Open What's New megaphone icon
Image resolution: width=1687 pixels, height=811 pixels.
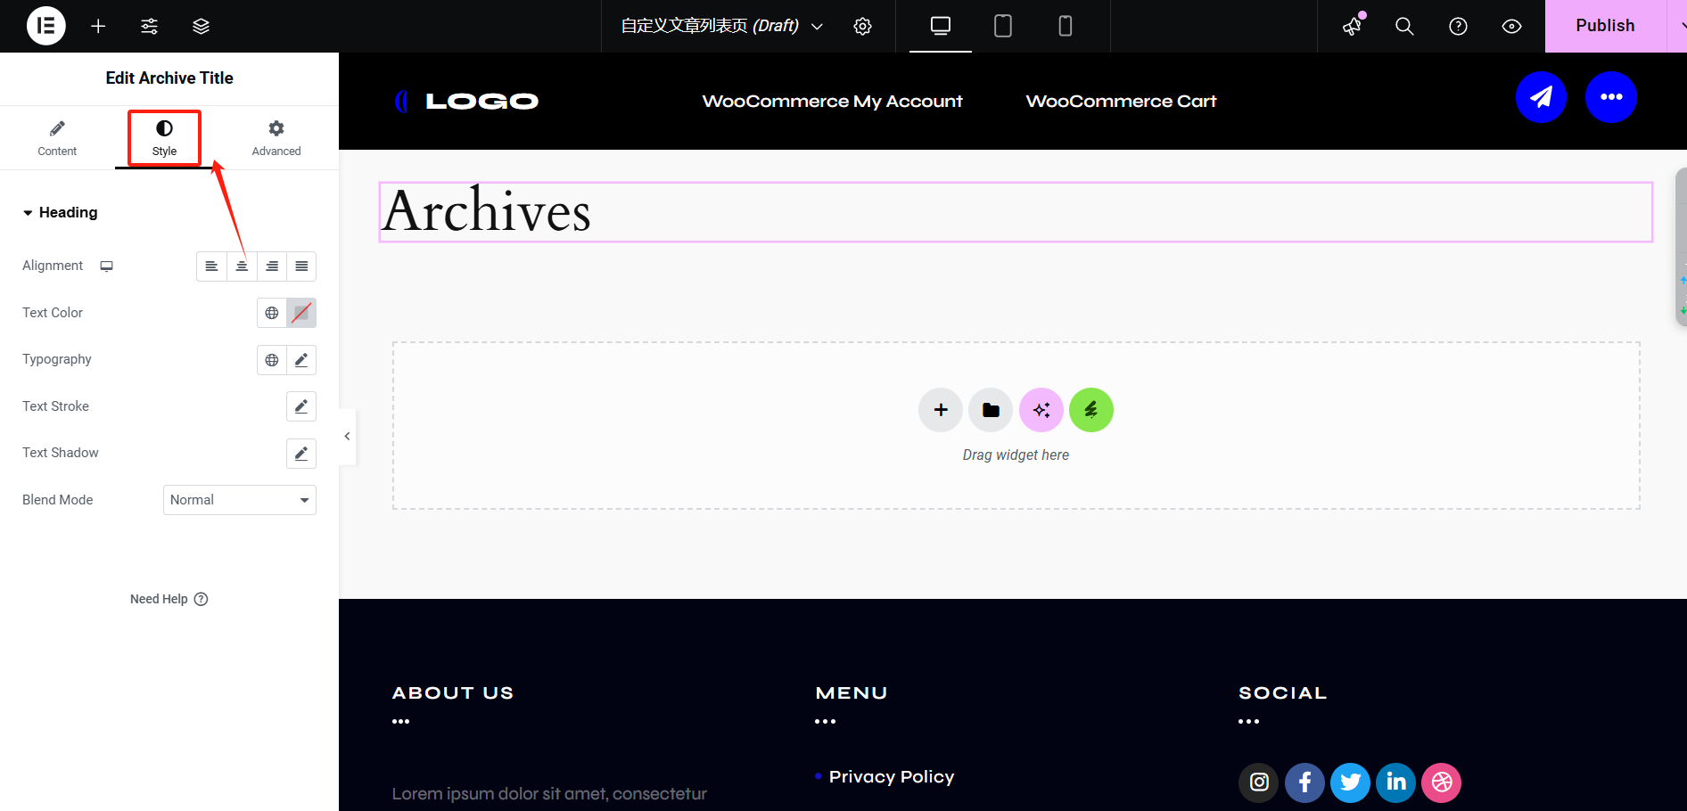point(1353,26)
